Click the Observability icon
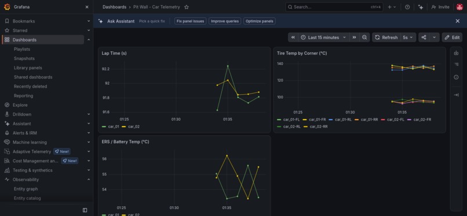Image resolution: width=467 pixels, height=216 pixels. (7, 180)
